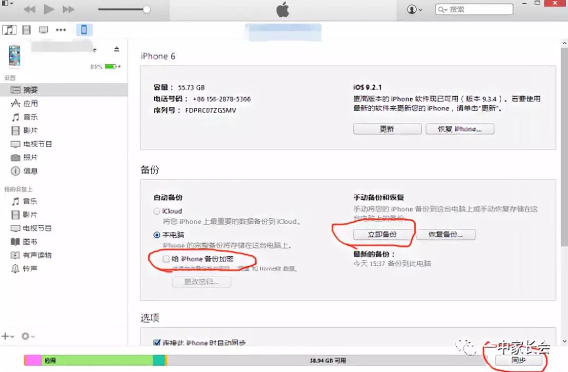568x372 pixels.
Task: Select the iPhone device button
Action: pos(84,30)
